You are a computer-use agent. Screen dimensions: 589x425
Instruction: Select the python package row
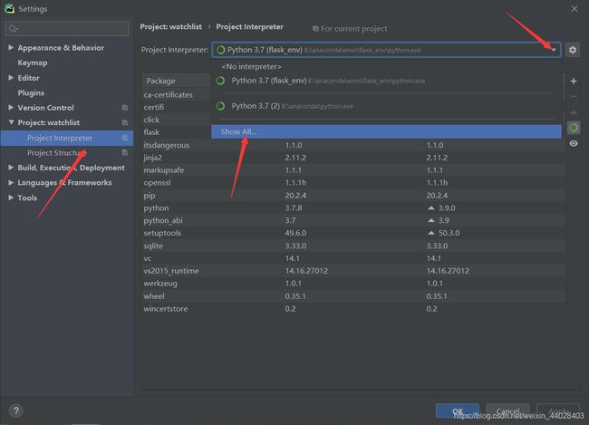(x=353, y=208)
